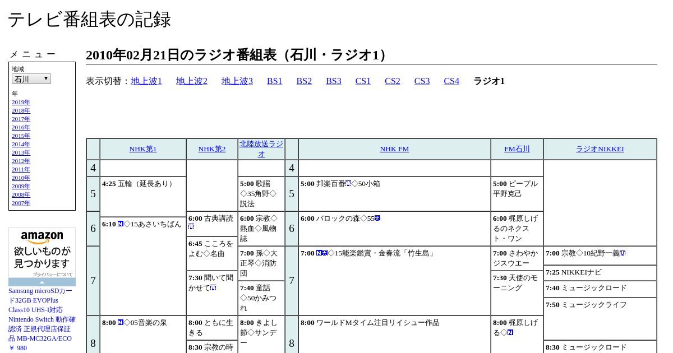Go to 2017年 in year list
The height and width of the screenshot is (353, 673).
21,119
